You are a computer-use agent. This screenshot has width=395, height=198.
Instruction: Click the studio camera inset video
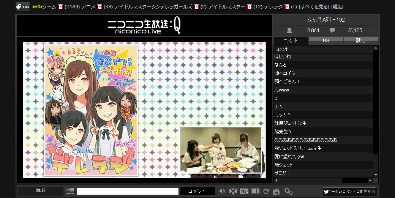[x=221, y=150]
